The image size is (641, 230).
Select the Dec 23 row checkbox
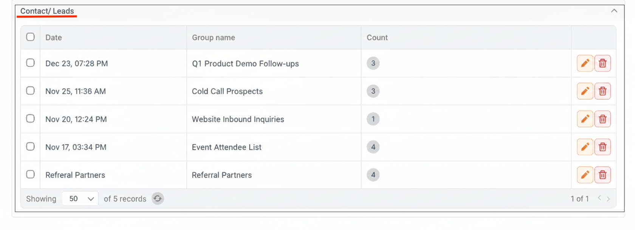30,63
